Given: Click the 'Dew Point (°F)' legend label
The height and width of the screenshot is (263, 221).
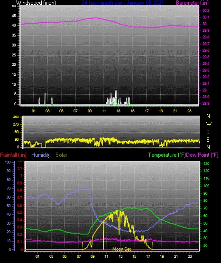Looking at the screenshot, I should [x=202, y=155].
